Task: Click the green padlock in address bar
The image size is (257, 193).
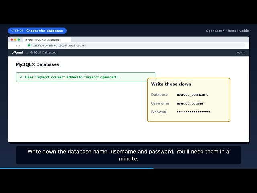Action: pyautogui.click(x=29, y=45)
